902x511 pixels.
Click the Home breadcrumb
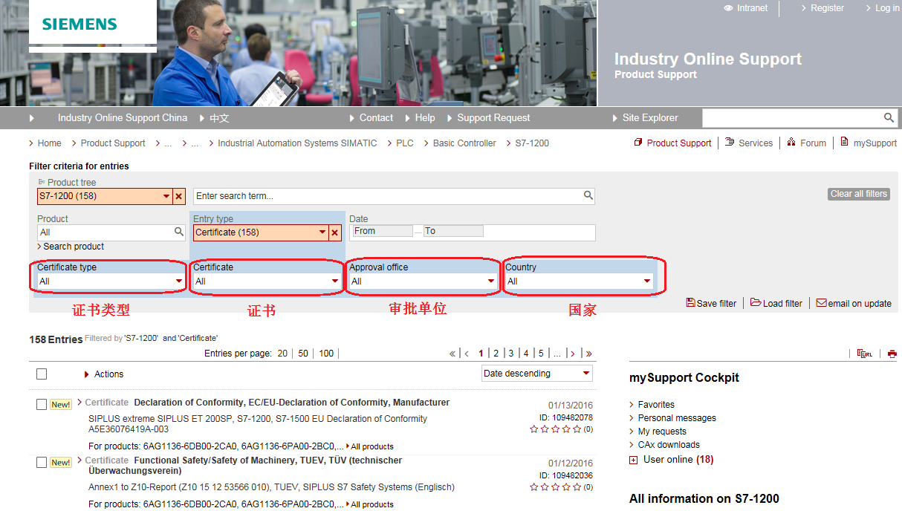click(x=50, y=143)
